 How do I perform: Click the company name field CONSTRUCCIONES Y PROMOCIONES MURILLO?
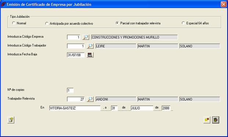pos(134,37)
